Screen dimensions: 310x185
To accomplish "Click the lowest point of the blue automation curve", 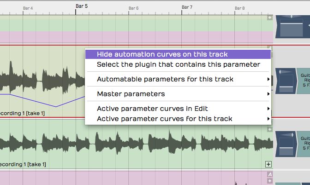I will 56,107.
